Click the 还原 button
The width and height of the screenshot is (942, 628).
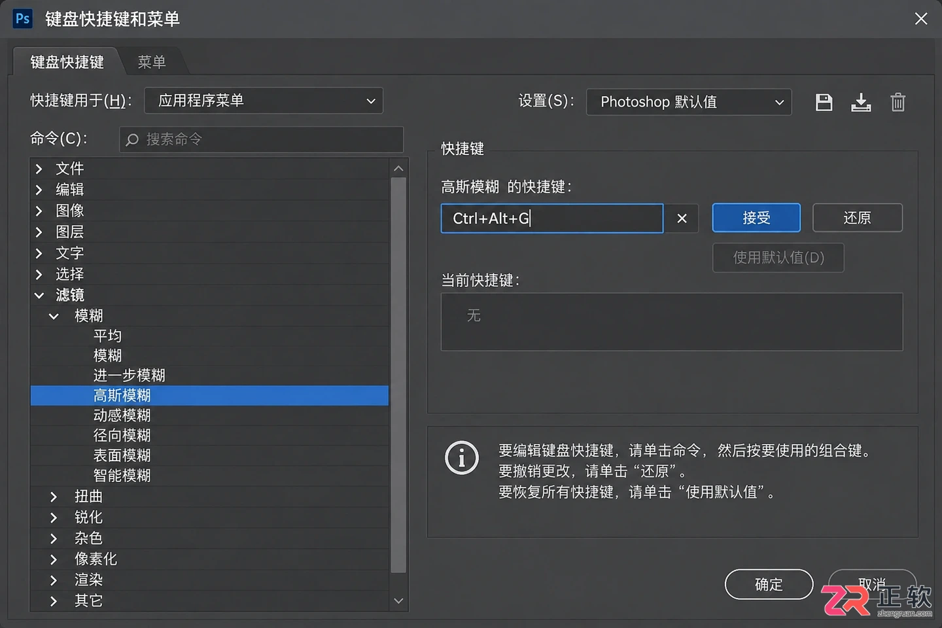[857, 218]
